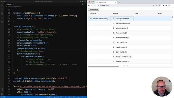Click the Spell status bar item
The width and height of the screenshot is (174, 98).
(78, 97)
